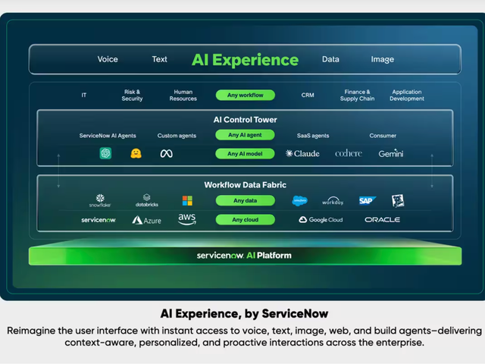The width and height of the screenshot is (485, 364).
Task: Click the ServiceNow logo in cloud row
Action: [x=99, y=220]
